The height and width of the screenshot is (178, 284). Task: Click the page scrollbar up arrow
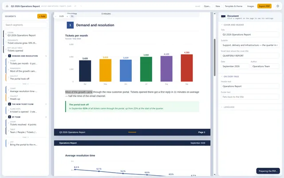point(214,14)
